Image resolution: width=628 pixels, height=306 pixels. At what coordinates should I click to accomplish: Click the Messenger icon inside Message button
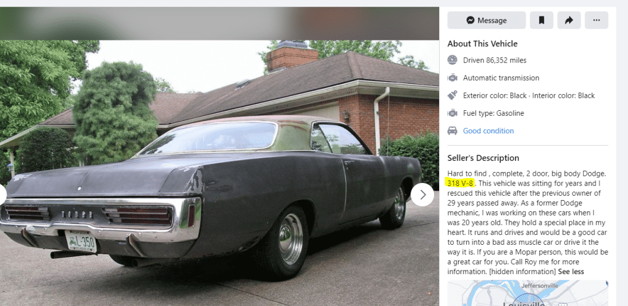(470, 20)
